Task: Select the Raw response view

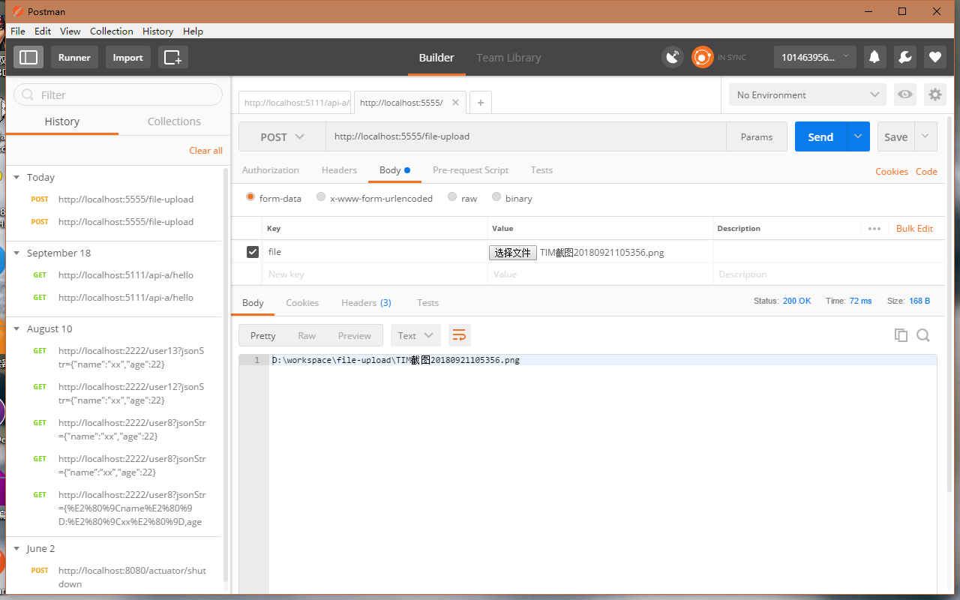Action: [307, 335]
